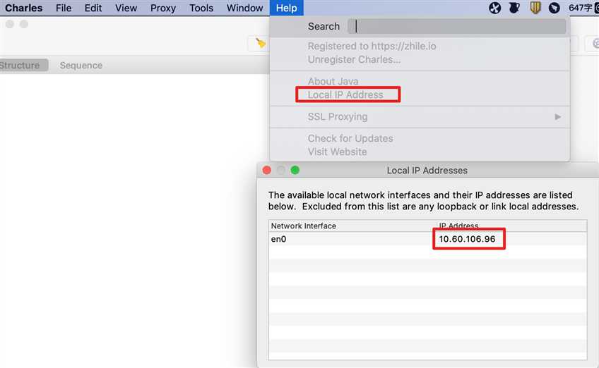
Task: Click the Help menu search field
Action: point(457,26)
